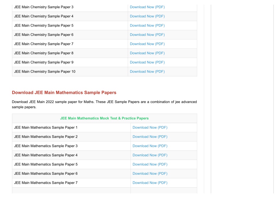The height and width of the screenshot is (198, 280).
Task: Download Chemistry Sample Paper 6 PDF
Action: 147,35
